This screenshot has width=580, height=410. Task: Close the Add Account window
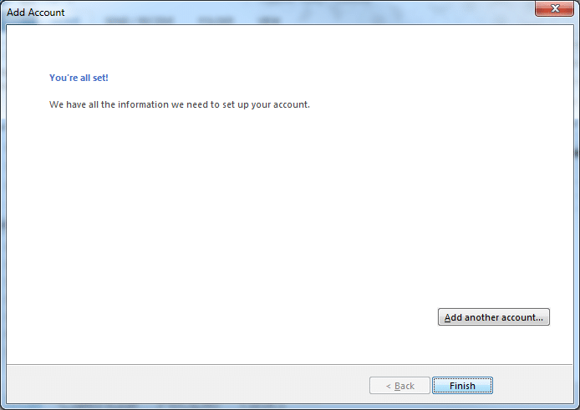[x=554, y=8]
